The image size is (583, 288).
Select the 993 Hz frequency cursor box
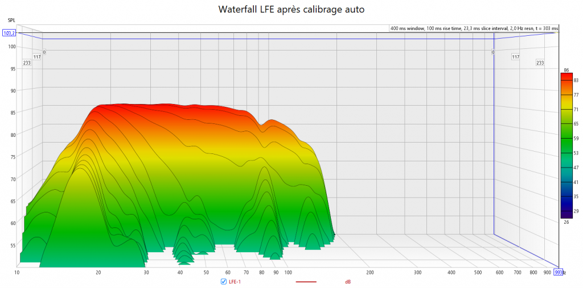tap(558, 273)
